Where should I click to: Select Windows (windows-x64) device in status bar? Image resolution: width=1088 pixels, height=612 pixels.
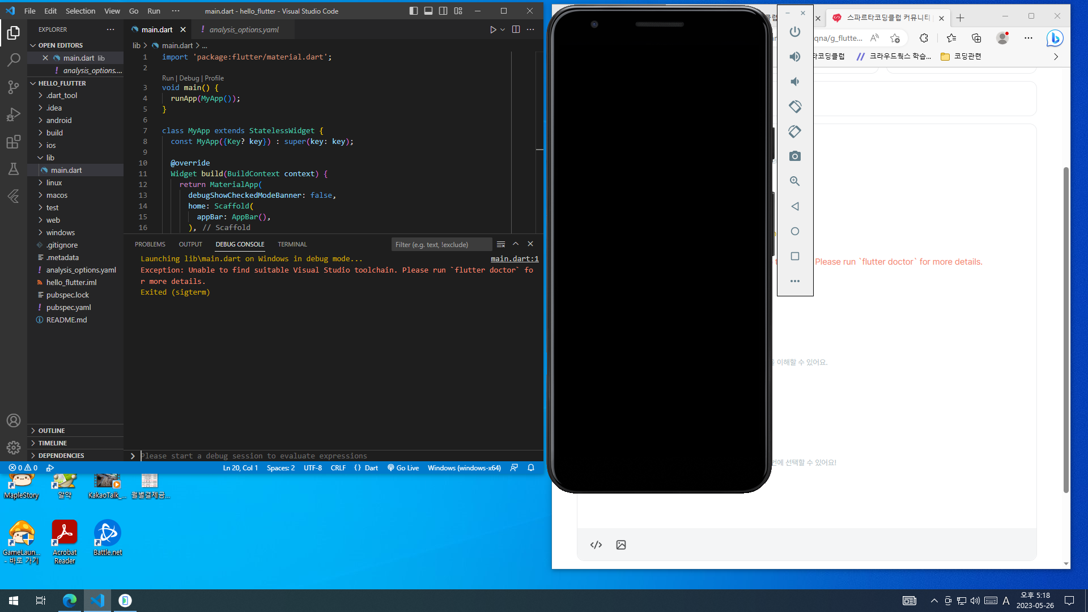coord(464,468)
